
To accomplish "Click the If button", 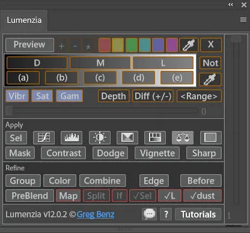I will click(x=120, y=196).
